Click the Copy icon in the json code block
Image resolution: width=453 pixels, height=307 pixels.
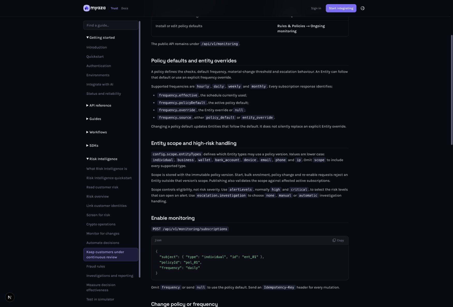coord(334,240)
